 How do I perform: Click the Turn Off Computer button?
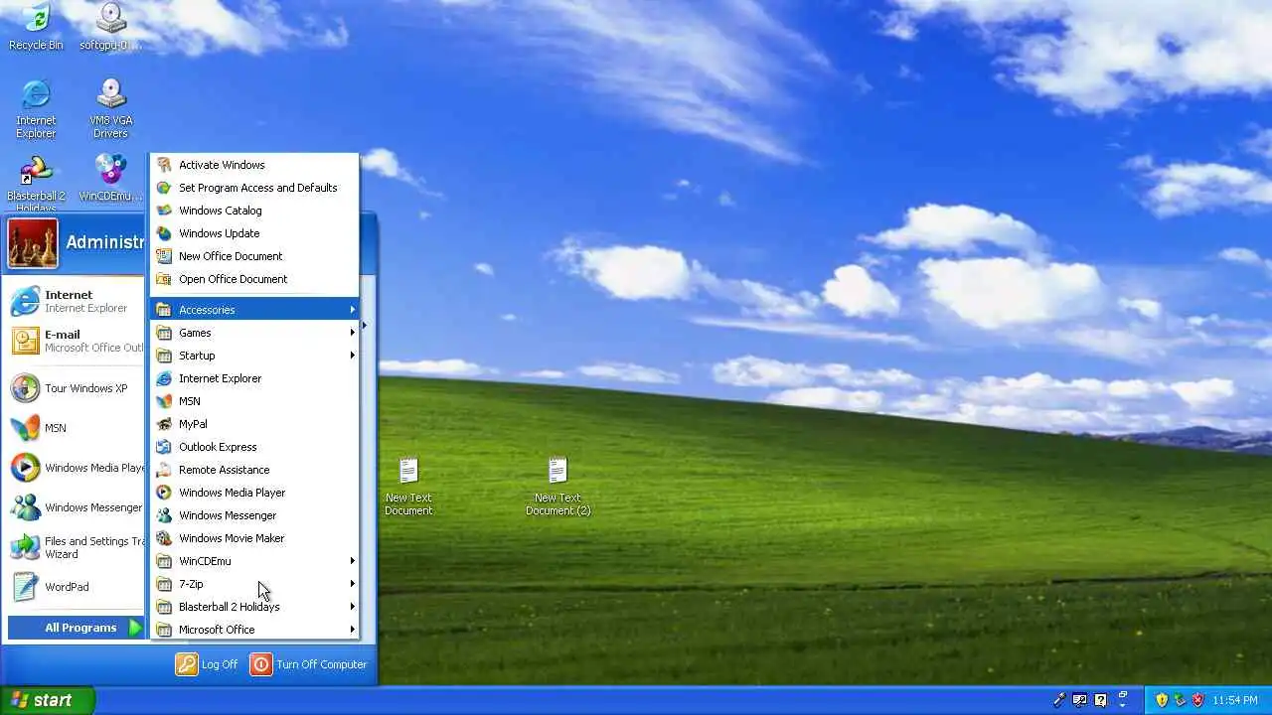[x=309, y=664]
